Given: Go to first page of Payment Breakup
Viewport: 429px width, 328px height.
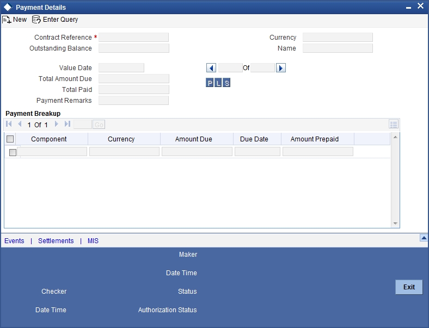Looking at the screenshot, I should pos(9,124).
